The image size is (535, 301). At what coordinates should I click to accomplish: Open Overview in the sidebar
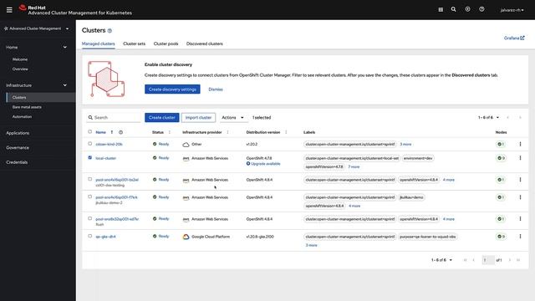point(20,69)
